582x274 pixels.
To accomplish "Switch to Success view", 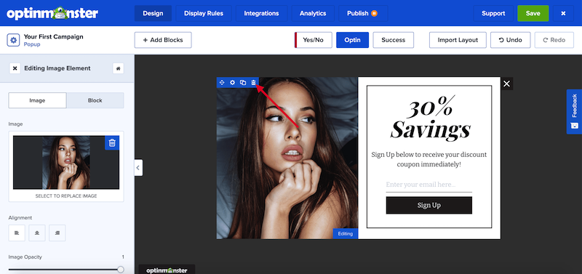I will tap(393, 40).
